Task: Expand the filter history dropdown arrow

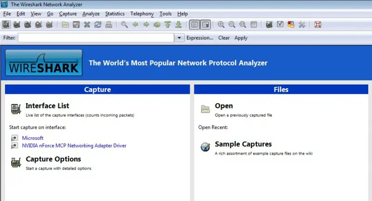Action: pos(179,38)
